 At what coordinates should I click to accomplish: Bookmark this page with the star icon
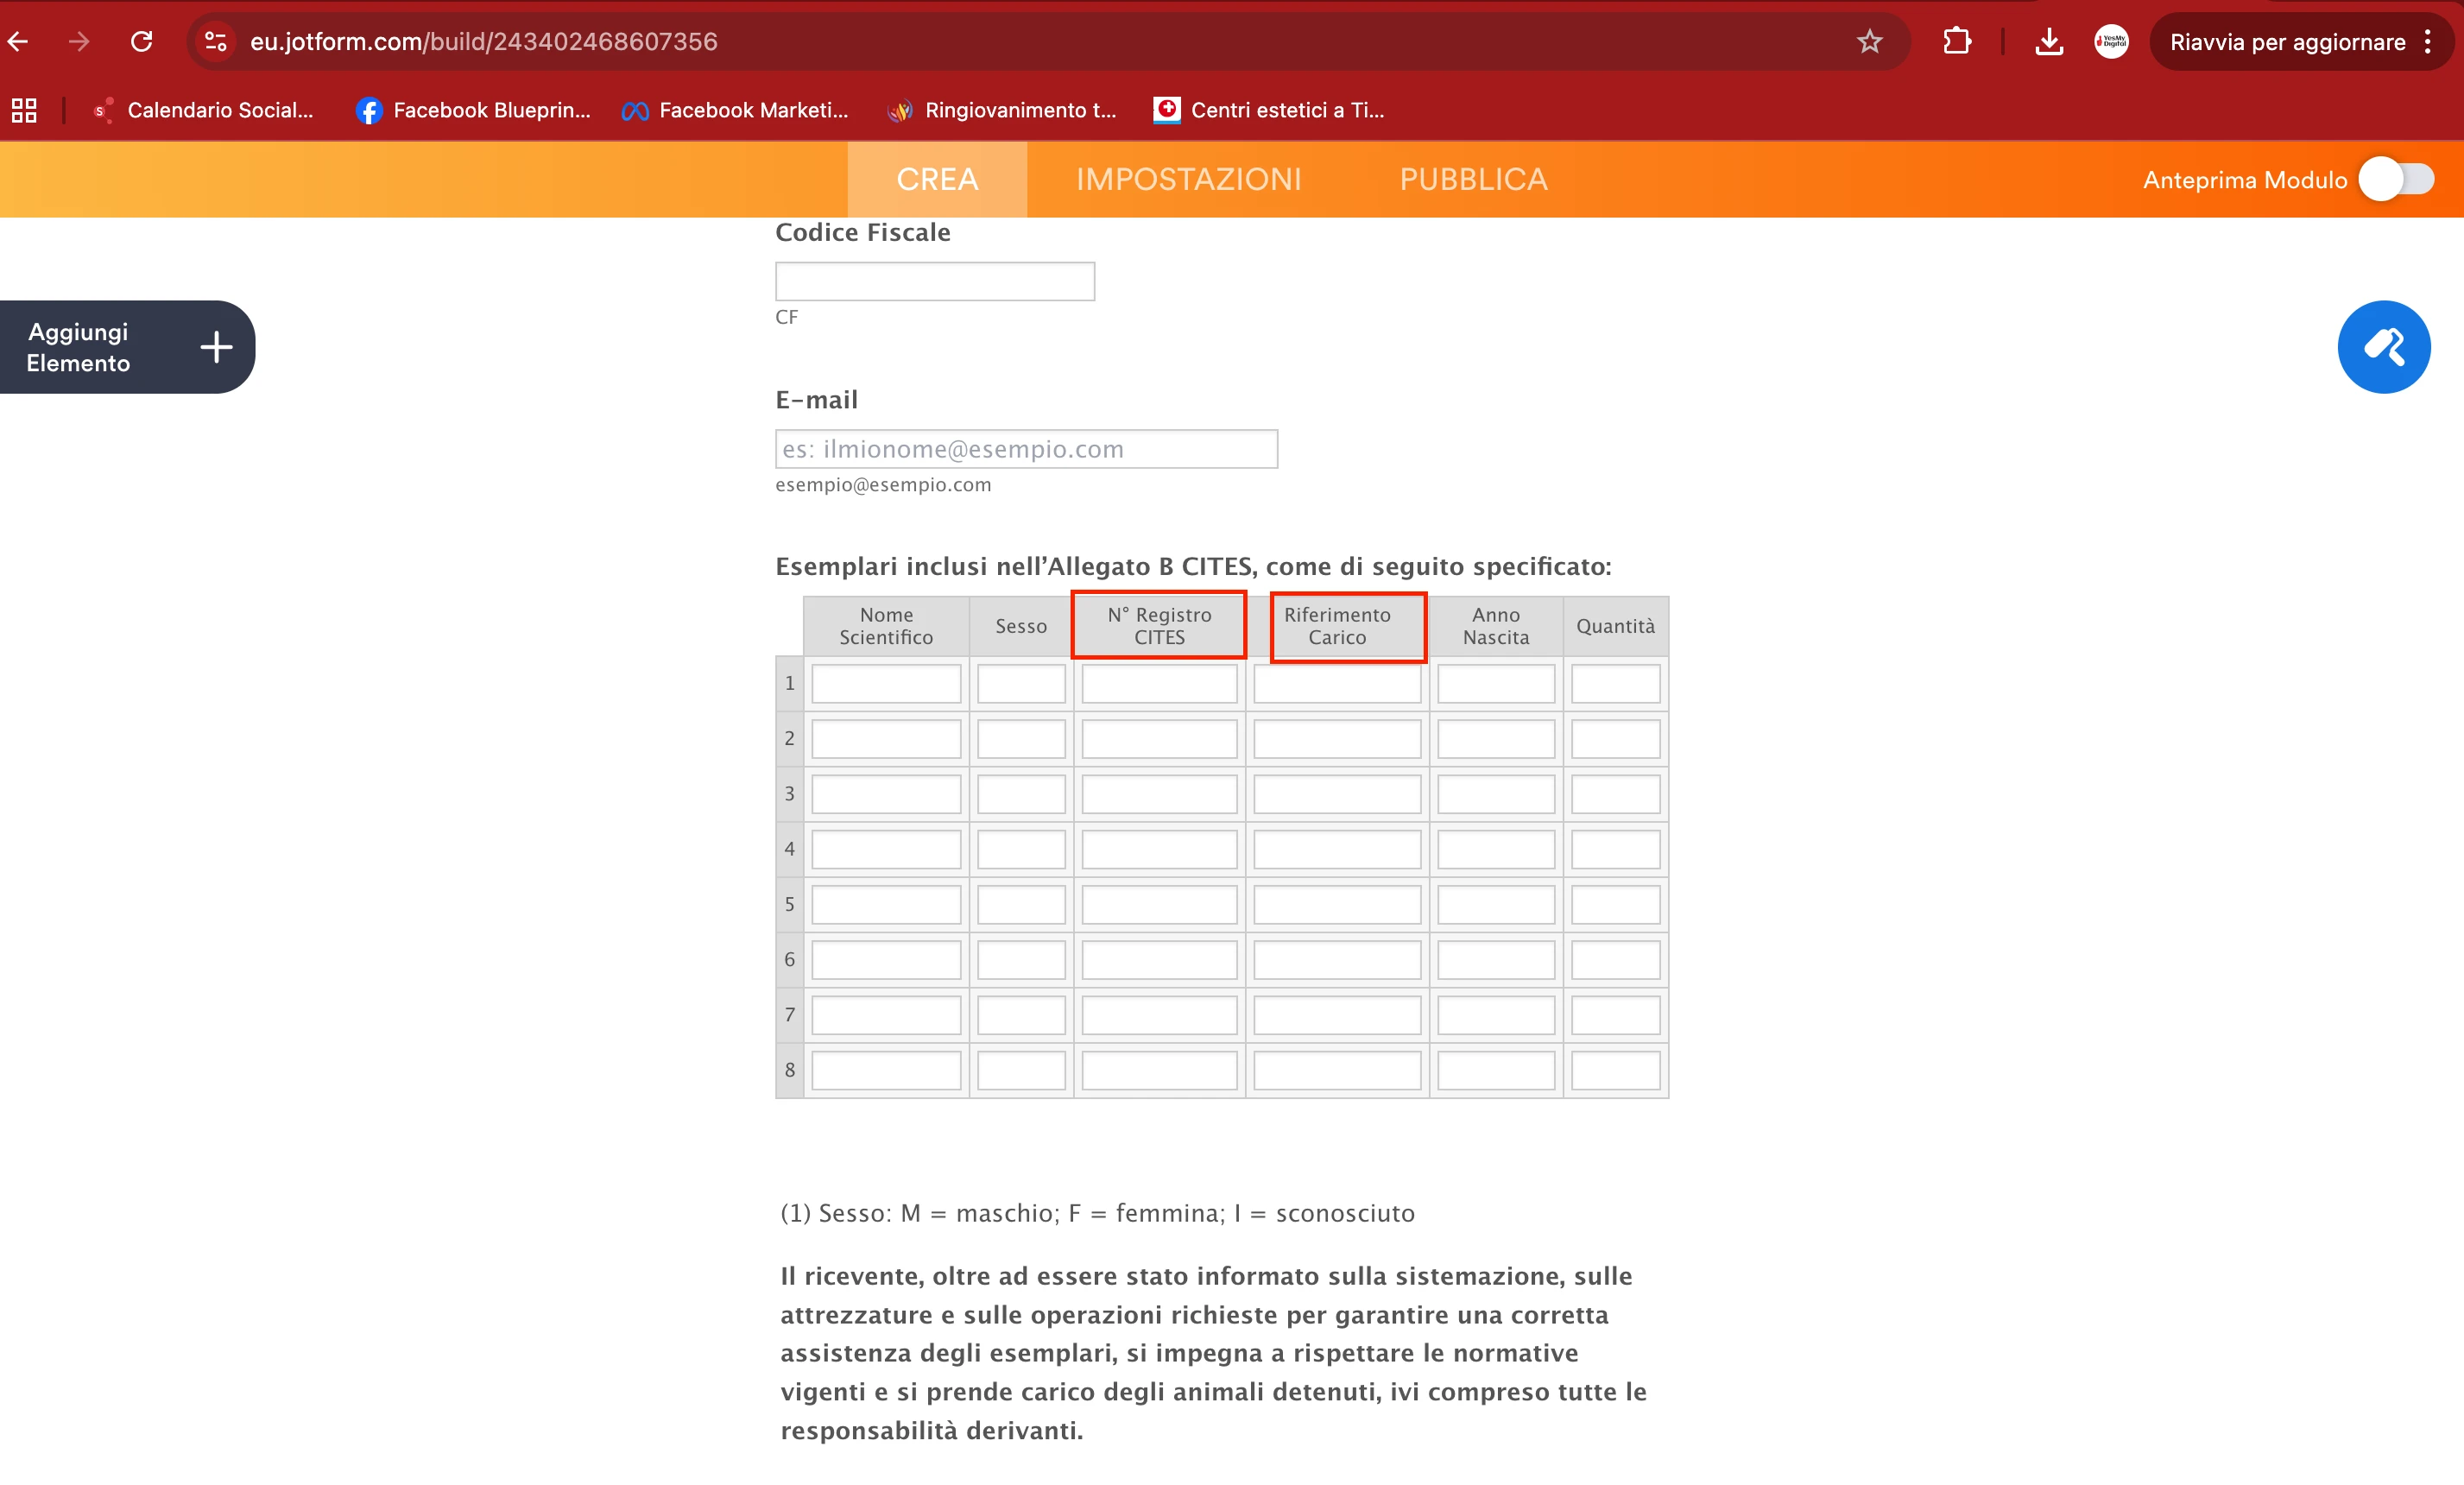pyautogui.click(x=1869, y=41)
